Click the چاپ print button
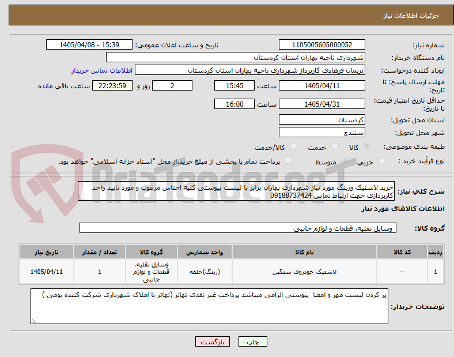The image size is (454, 357). click(x=253, y=341)
